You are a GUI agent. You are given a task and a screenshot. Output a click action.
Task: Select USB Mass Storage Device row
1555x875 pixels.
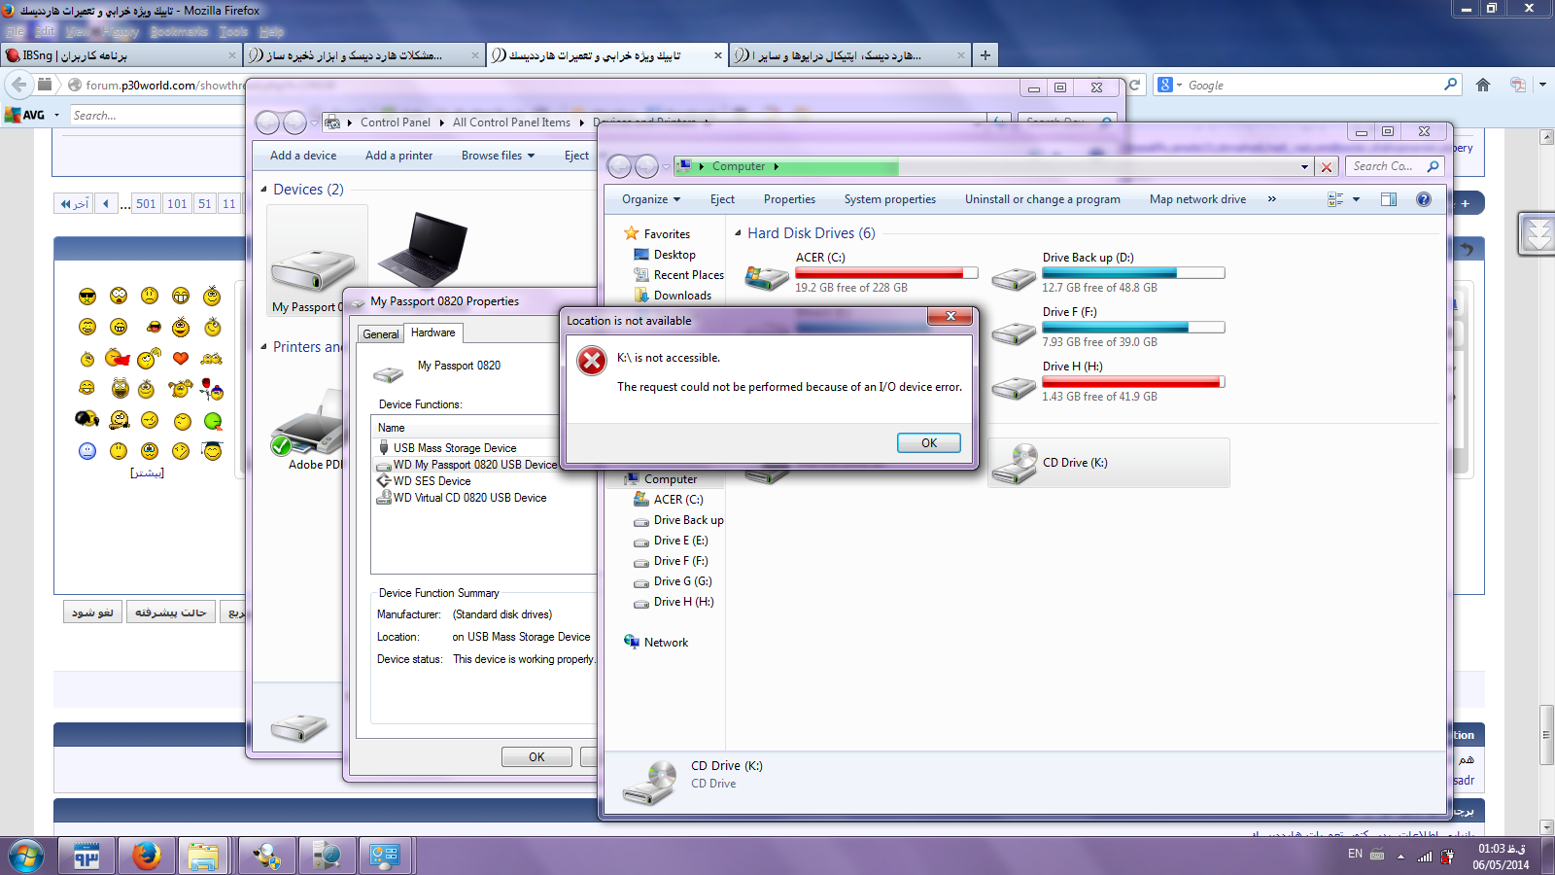(x=455, y=448)
